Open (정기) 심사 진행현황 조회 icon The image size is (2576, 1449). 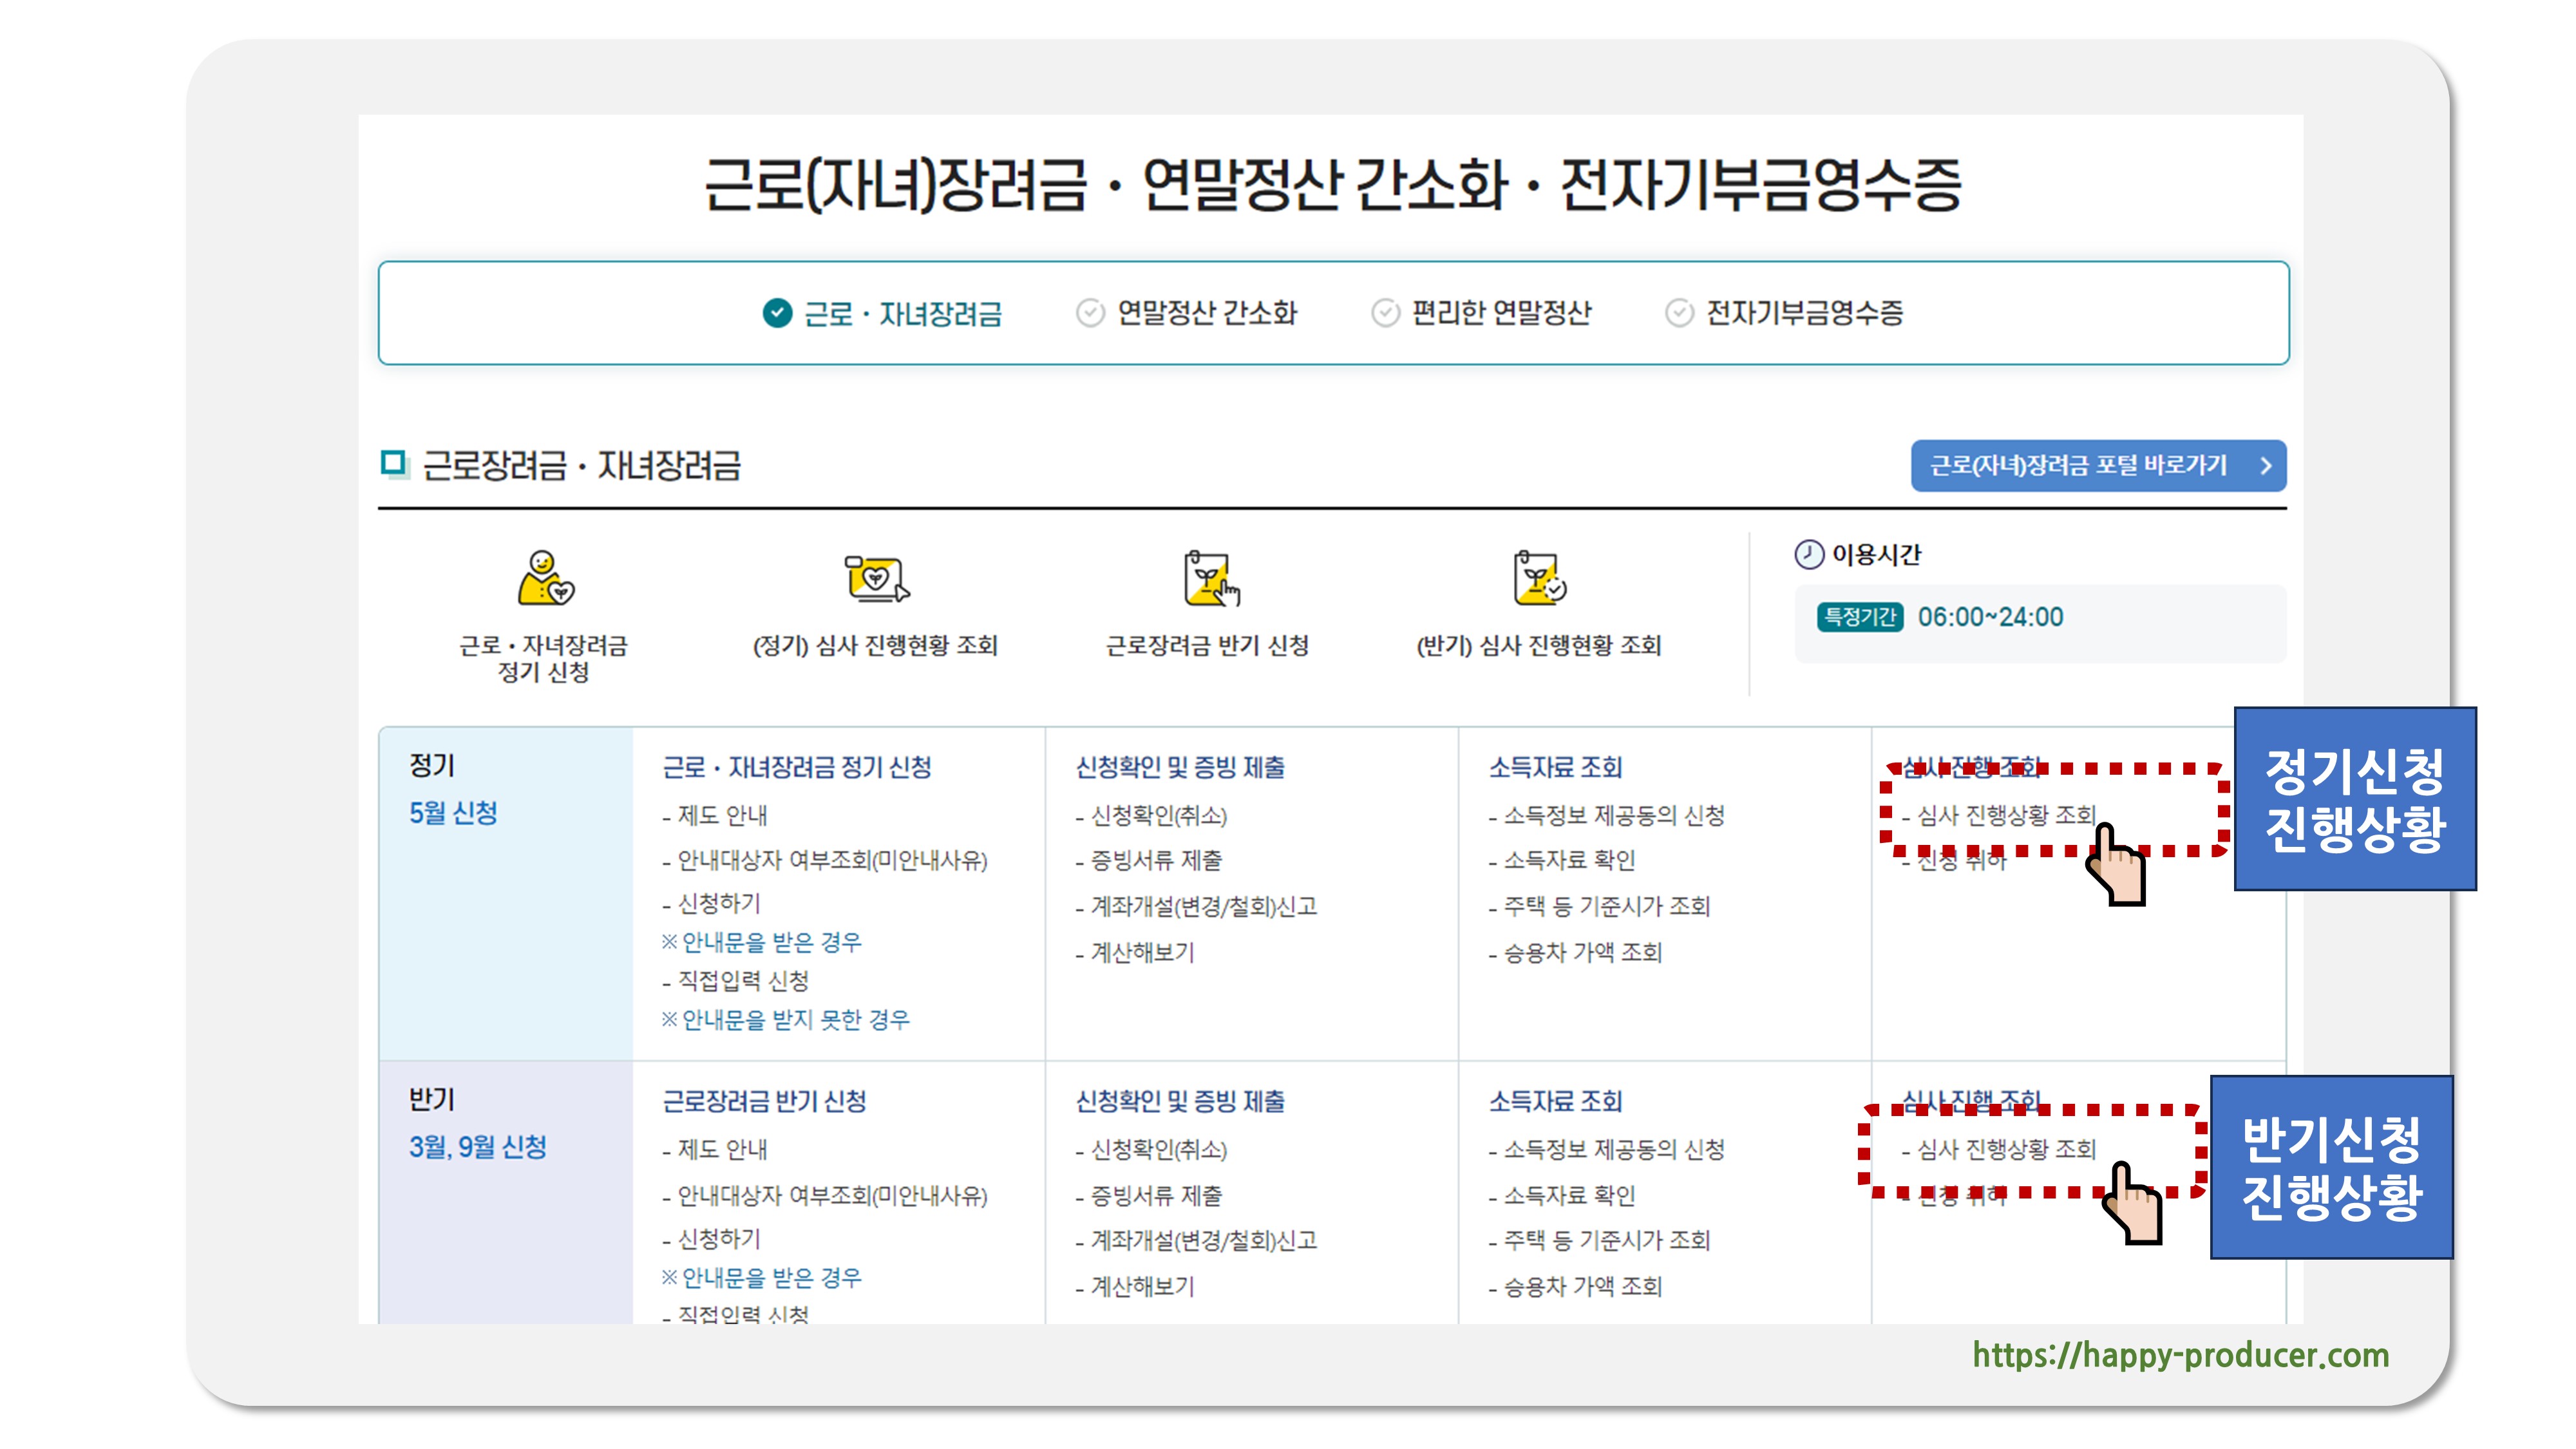tap(876, 579)
